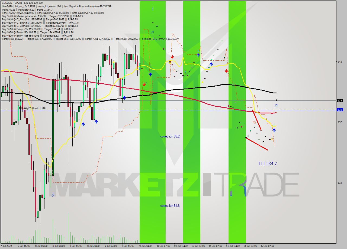Click the '8 Jul 23:00' time axis label
Screen dimensions: 347x249
(93, 246)
